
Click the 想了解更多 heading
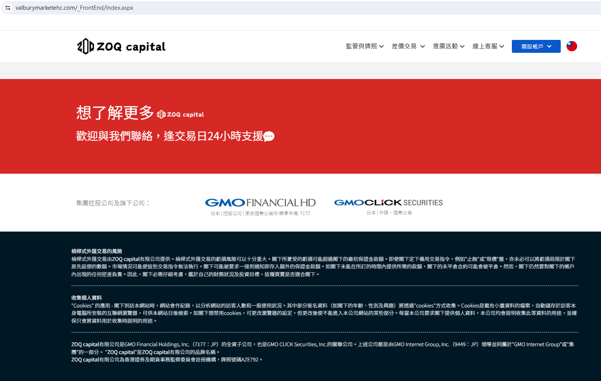click(115, 113)
